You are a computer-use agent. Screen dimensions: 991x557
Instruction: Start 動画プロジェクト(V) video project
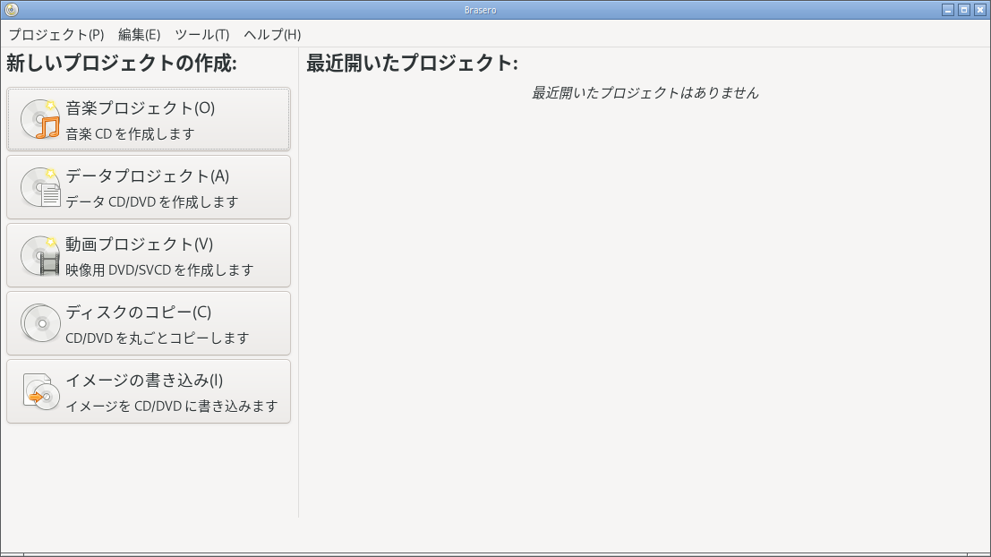tap(149, 255)
